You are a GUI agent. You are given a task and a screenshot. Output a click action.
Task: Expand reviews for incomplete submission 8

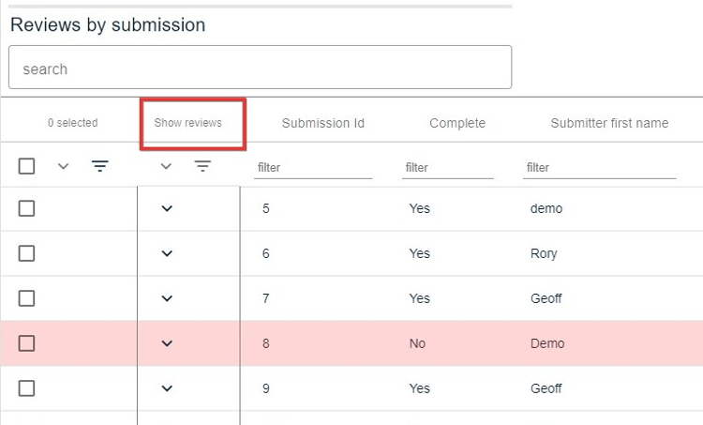pyautogui.click(x=167, y=343)
